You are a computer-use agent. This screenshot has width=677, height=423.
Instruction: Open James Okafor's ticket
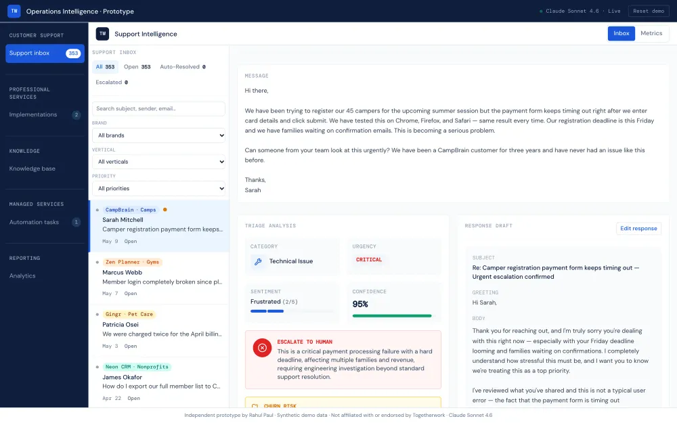pyautogui.click(x=159, y=382)
